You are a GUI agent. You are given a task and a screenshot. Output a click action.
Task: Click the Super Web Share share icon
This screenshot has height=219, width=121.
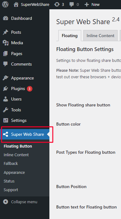pyautogui.click(x=6, y=134)
